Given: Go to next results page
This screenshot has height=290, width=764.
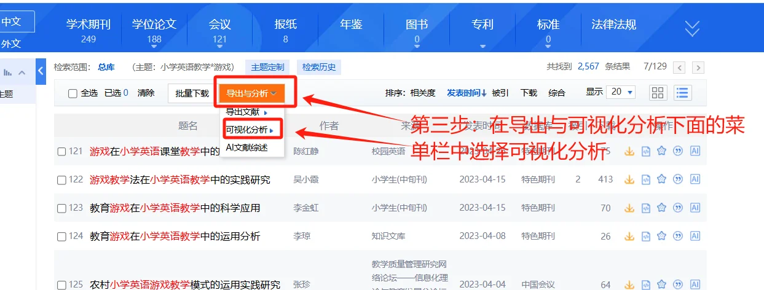Looking at the screenshot, I should (x=698, y=67).
